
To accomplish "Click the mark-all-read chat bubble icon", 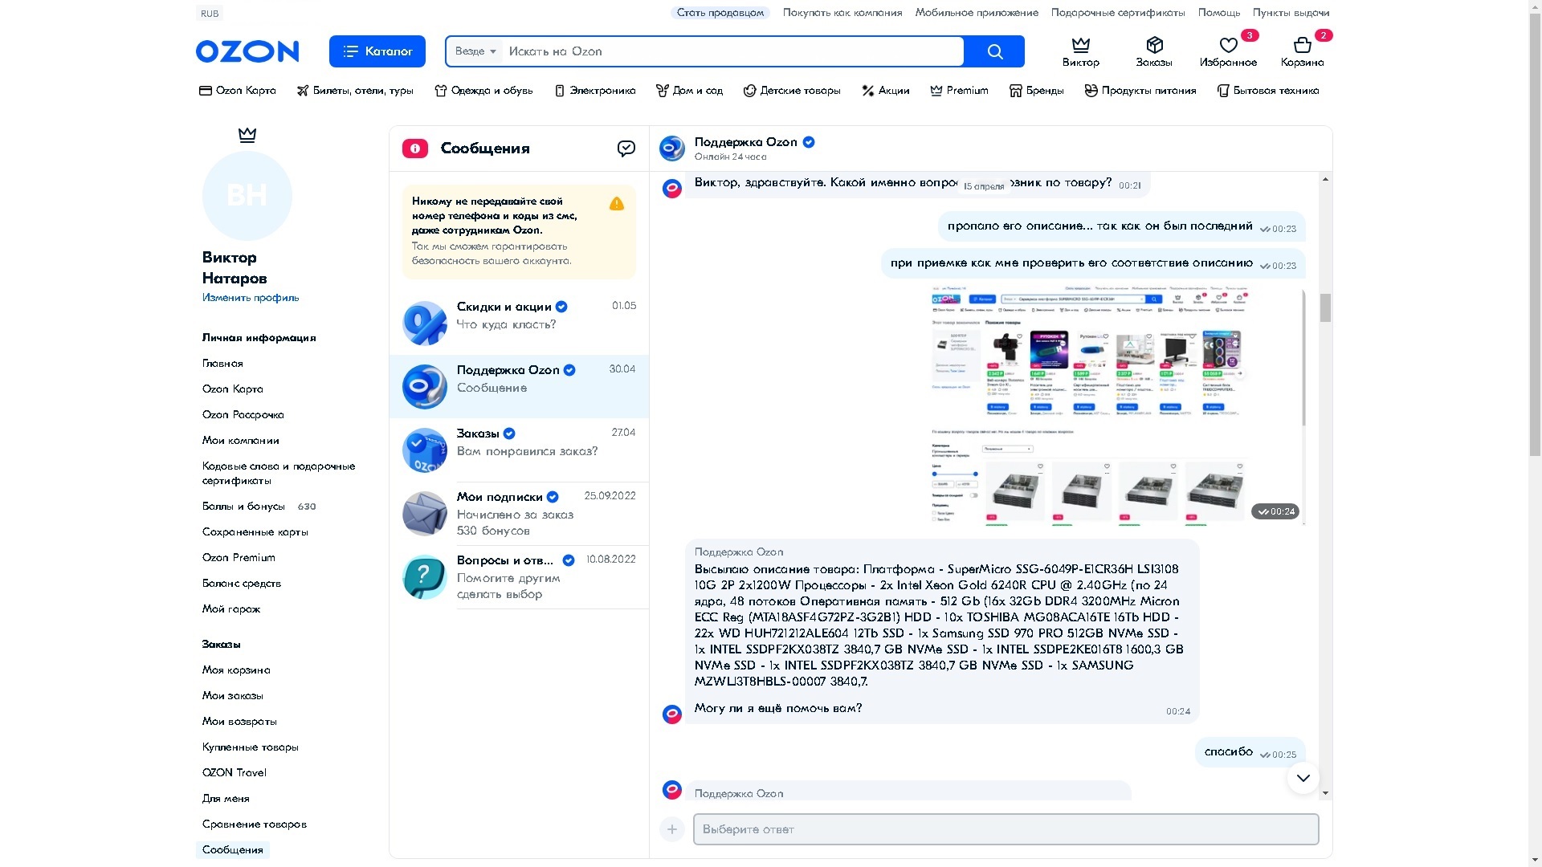I will [626, 149].
